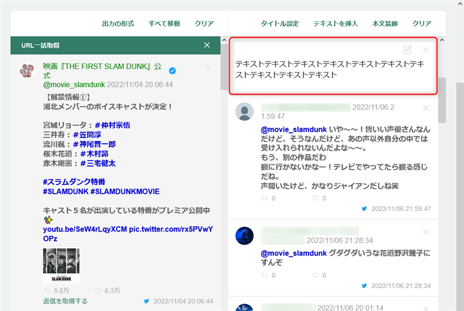Close the URL一括取得 panel header

(x=207, y=45)
